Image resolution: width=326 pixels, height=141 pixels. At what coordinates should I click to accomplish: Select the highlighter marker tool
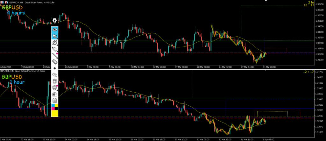tap(55, 49)
